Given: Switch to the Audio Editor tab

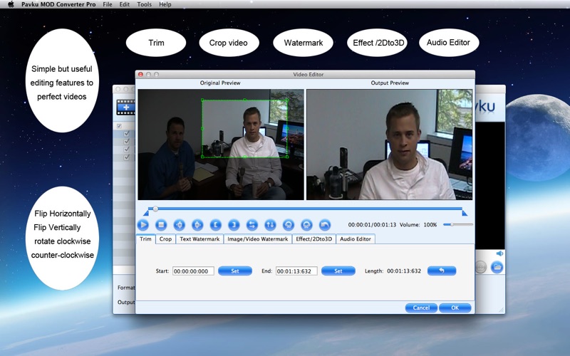Looking at the screenshot, I should [x=356, y=239].
